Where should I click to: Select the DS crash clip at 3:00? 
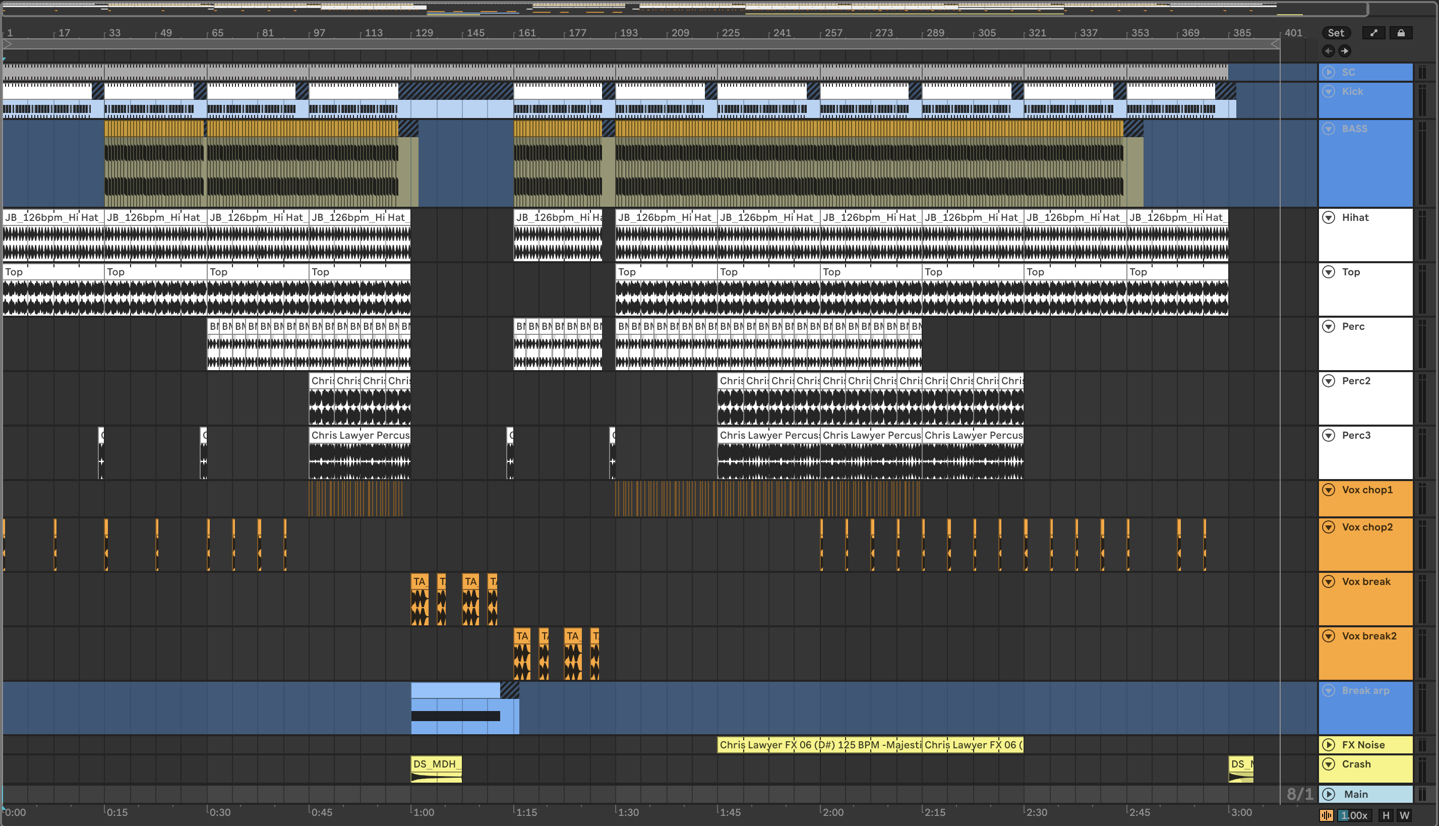(x=1240, y=770)
